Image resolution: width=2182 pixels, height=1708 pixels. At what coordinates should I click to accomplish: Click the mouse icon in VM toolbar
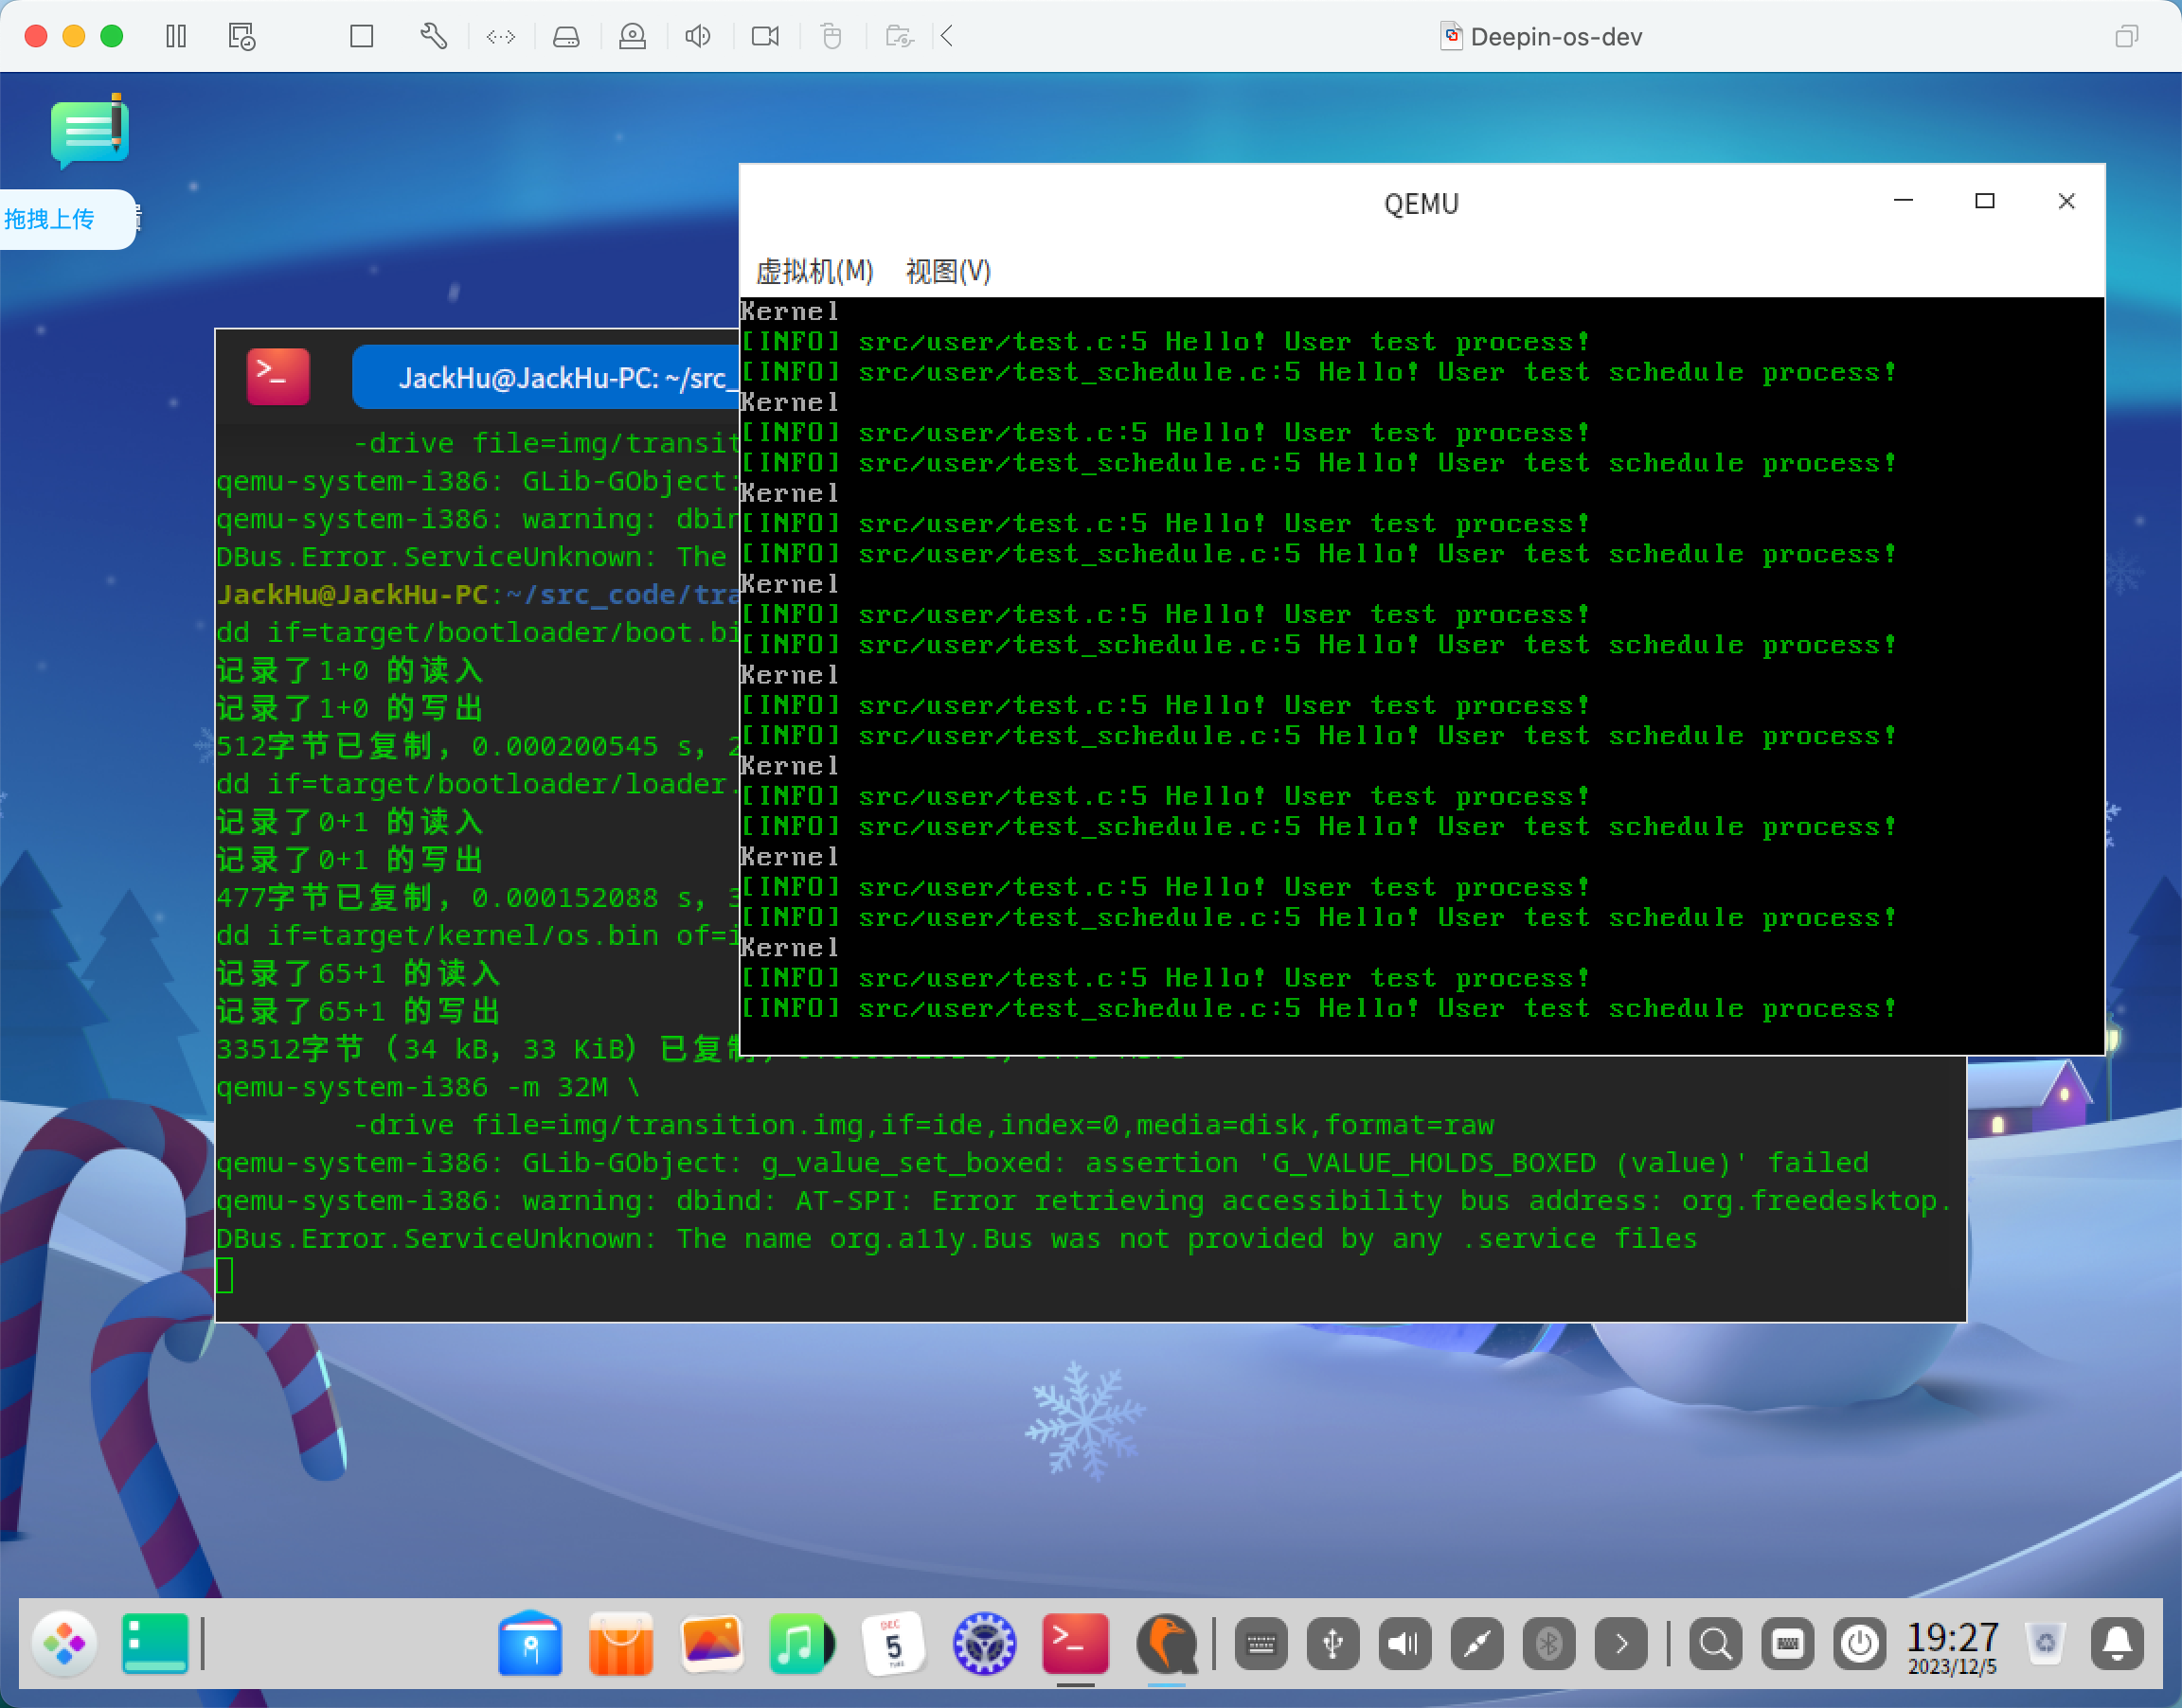[831, 37]
